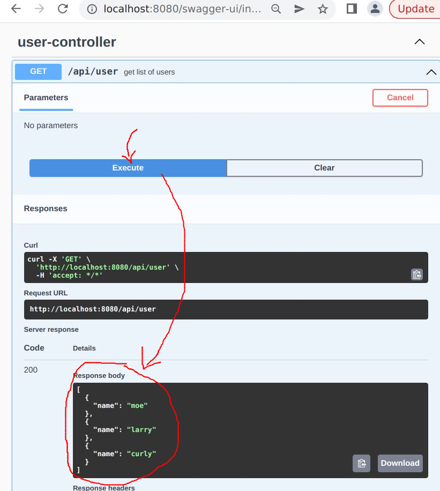Download the response body
The height and width of the screenshot is (491, 440).
click(400, 463)
